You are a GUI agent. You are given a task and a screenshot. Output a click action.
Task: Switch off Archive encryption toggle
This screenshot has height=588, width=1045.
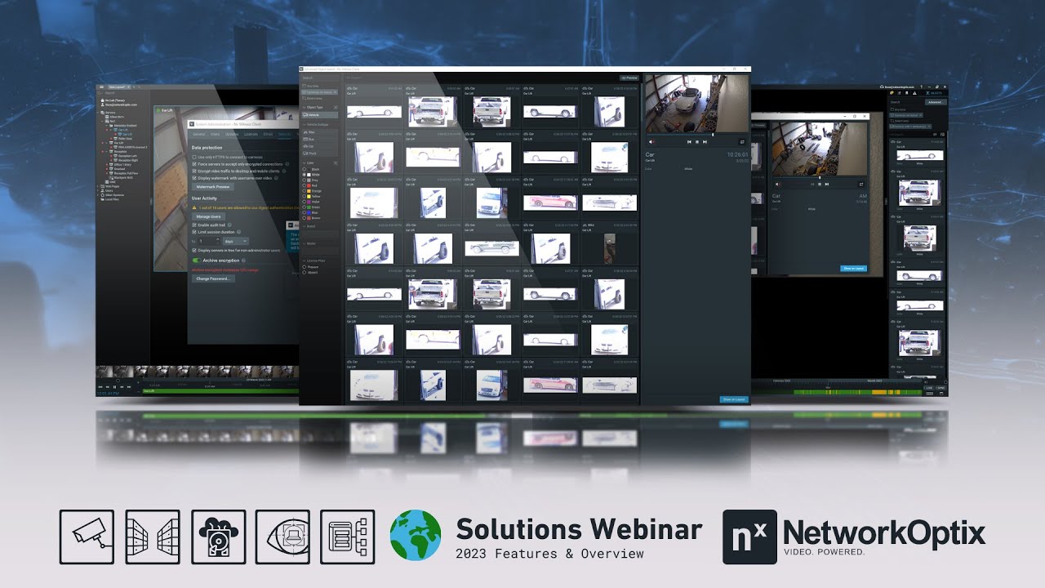tap(197, 261)
